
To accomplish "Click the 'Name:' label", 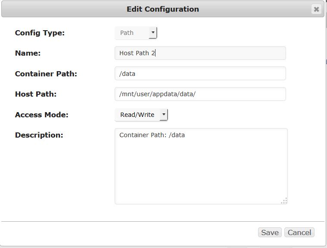I will pyautogui.click(x=28, y=53).
